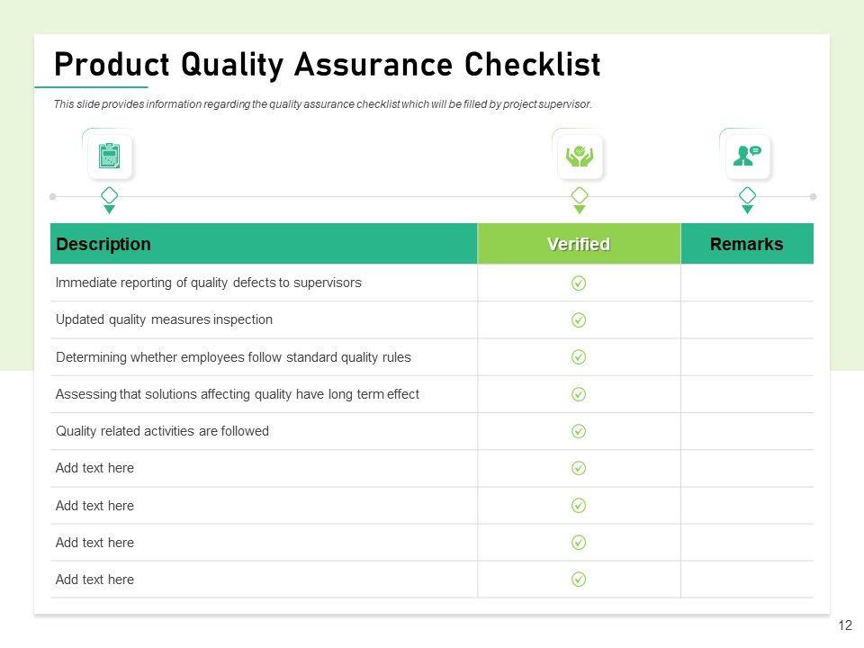Select the Description column header

point(103,244)
